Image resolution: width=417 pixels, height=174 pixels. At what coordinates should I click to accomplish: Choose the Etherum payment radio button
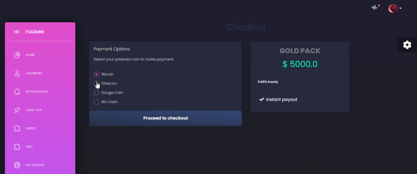(96, 83)
